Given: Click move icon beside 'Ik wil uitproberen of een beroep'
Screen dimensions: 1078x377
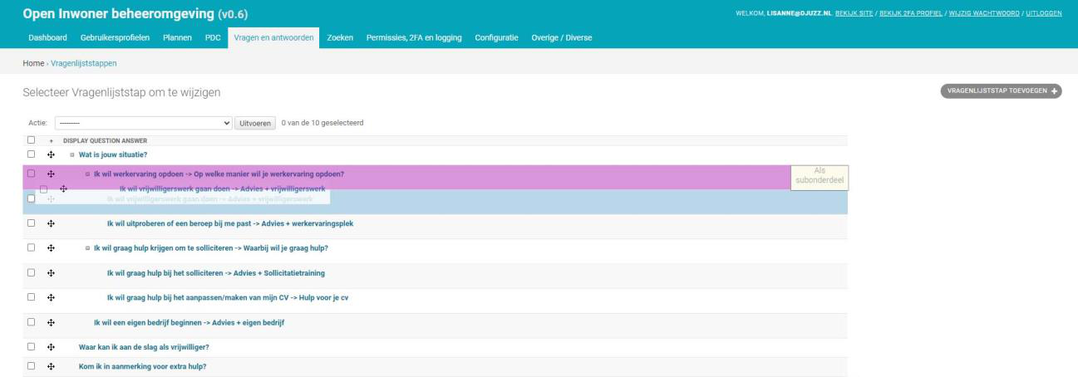Looking at the screenshot, I should coord(51,223).
